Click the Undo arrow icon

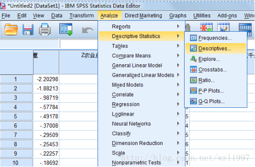point(87,30)
